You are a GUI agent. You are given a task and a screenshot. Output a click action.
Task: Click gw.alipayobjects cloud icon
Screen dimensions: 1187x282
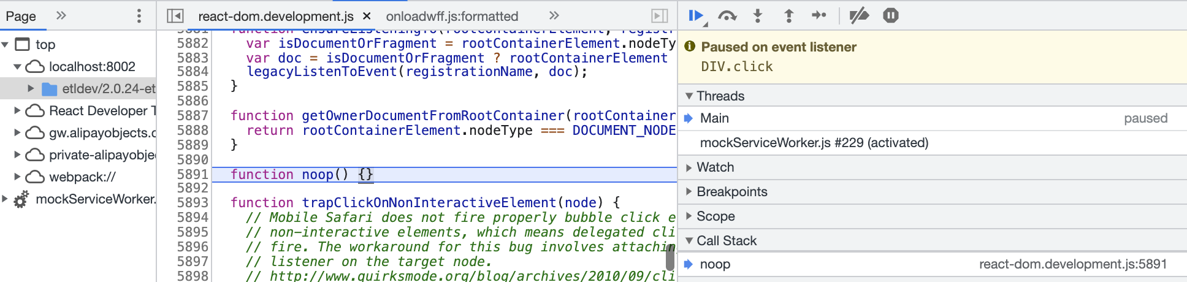coord(35,133)
